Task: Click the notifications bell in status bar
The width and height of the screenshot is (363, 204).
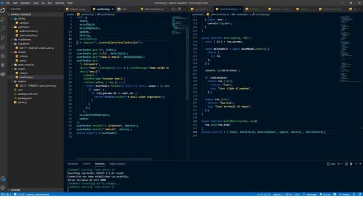Action: [x=360, y=194]
